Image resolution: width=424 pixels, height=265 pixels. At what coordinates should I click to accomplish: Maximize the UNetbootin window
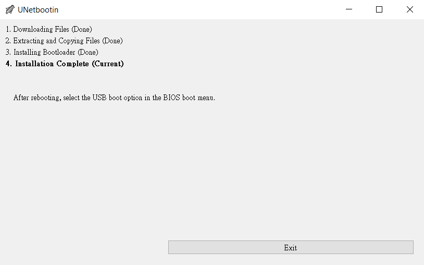click(379, 9)
